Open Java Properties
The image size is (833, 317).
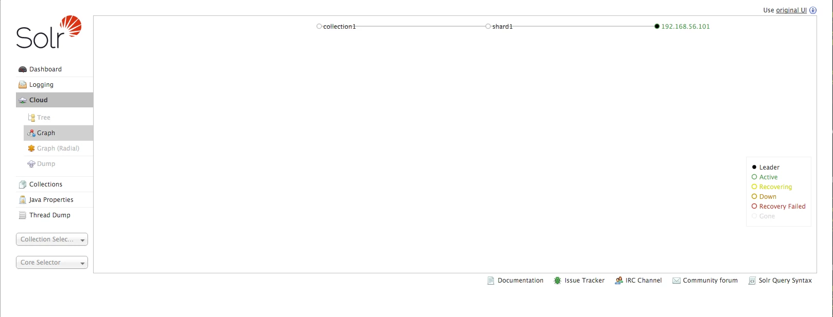(x=55, y=200)
